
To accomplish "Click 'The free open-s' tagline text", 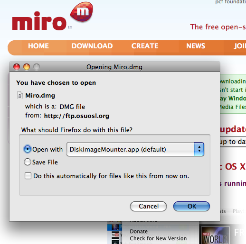I will (x=218, y=27).
